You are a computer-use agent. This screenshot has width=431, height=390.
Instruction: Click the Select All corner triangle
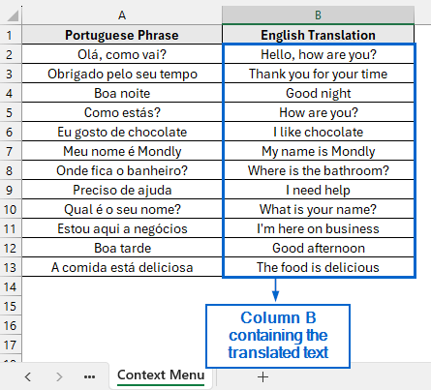[13, 15]
